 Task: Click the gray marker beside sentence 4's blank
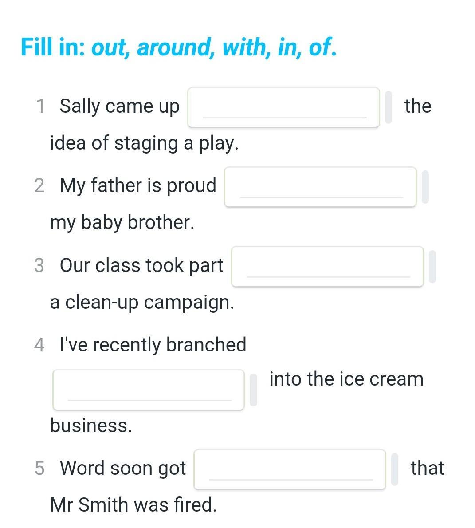point(254,390)
